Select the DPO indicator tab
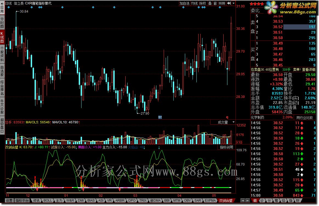 pos(132,201)
